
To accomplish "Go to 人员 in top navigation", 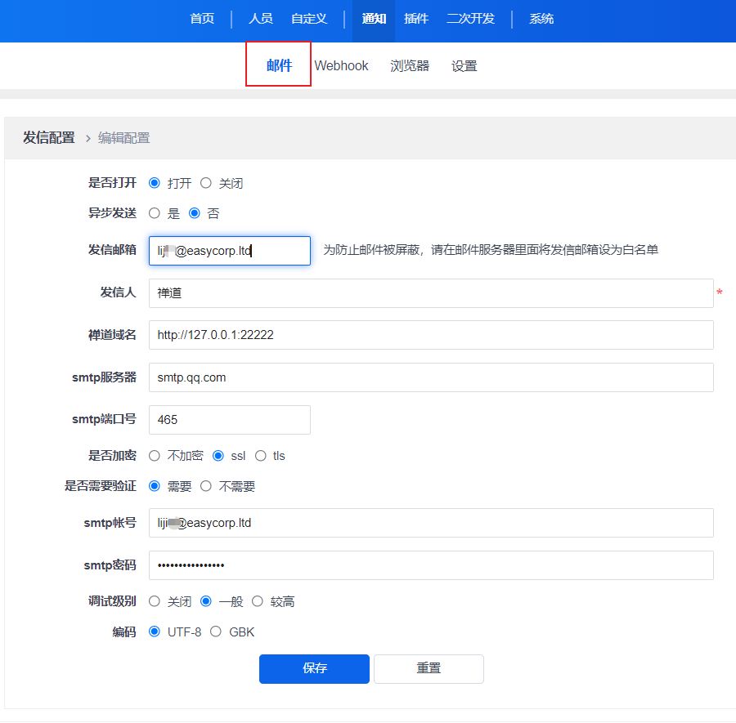I will [260, 18].
